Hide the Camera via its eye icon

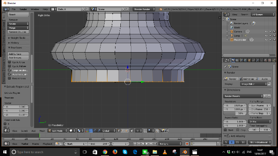[266, 32]
